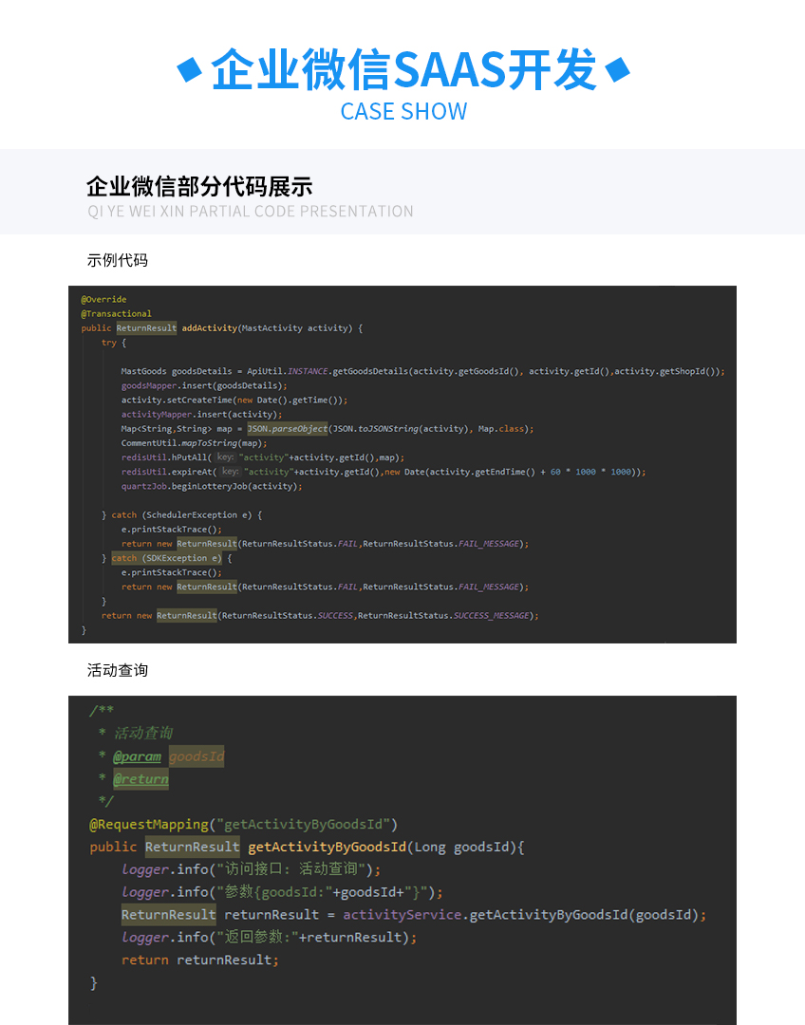Screen dimensions: 805x1025
Task: Click the addActivity method name
Action: pyautogui.click(x=209, y=328)
